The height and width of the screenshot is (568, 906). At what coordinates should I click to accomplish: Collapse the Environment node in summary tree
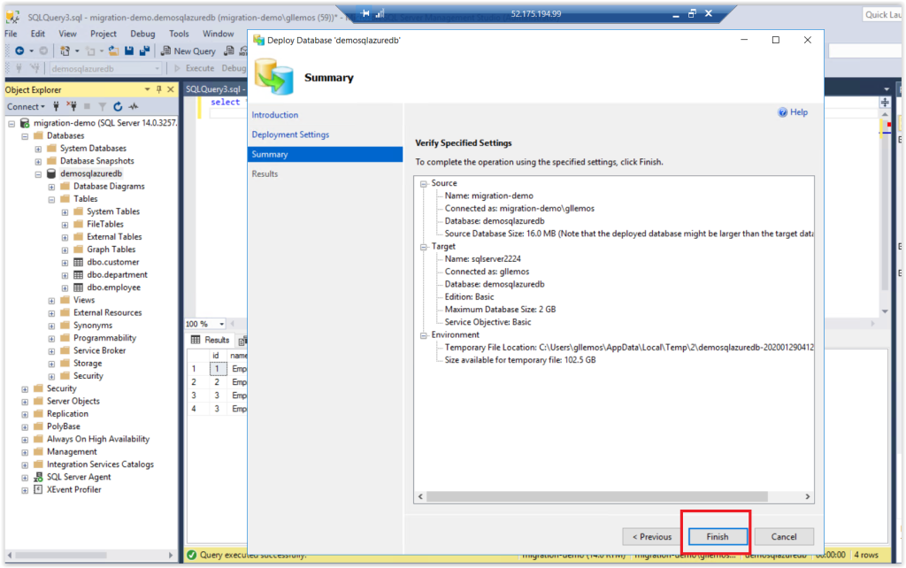(424, 335)
